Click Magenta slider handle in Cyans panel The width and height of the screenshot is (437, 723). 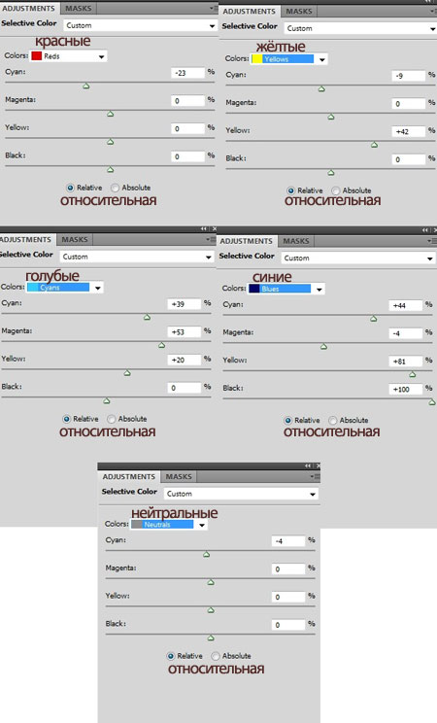tap(162, 345)
